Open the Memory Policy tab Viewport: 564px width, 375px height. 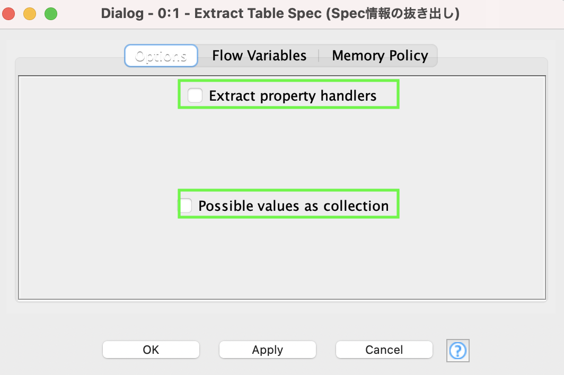pos(380,55)
